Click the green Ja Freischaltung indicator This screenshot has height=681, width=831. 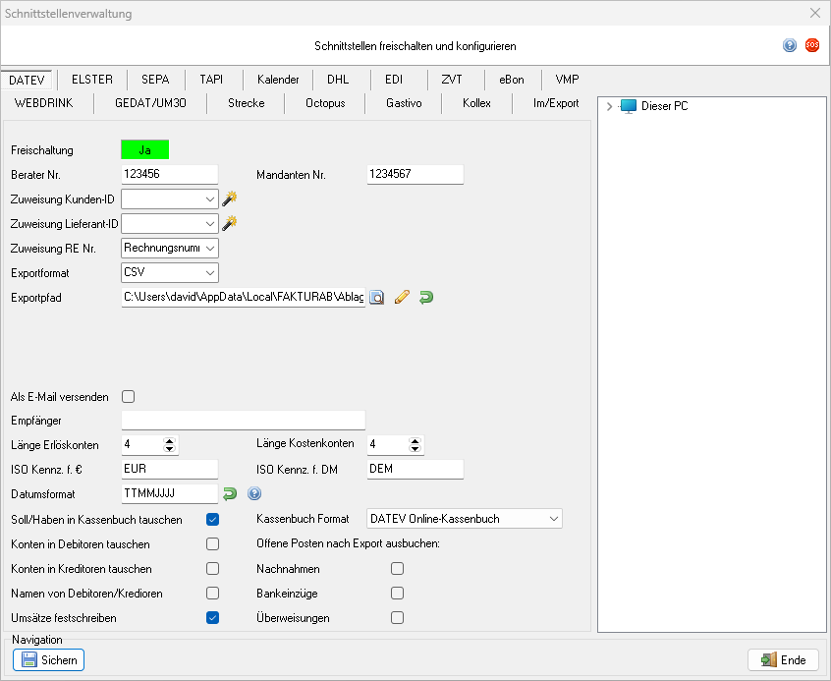click(144, 150)
